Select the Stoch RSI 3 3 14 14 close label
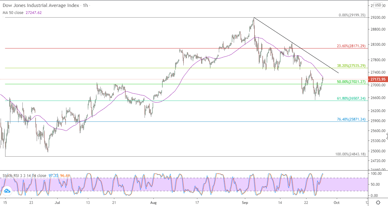The height and width of the screenshot is (206, 388). point(24,175)
